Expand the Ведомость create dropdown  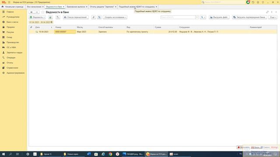tap(37, 17)
